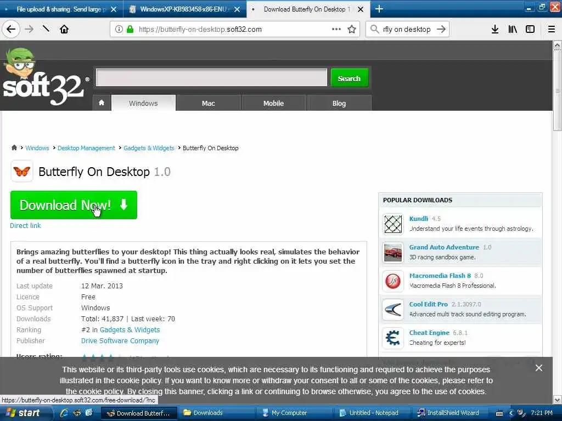
Task: Click the Grand Auto Adventure thumbnail icon
Action: coord(393,253)
